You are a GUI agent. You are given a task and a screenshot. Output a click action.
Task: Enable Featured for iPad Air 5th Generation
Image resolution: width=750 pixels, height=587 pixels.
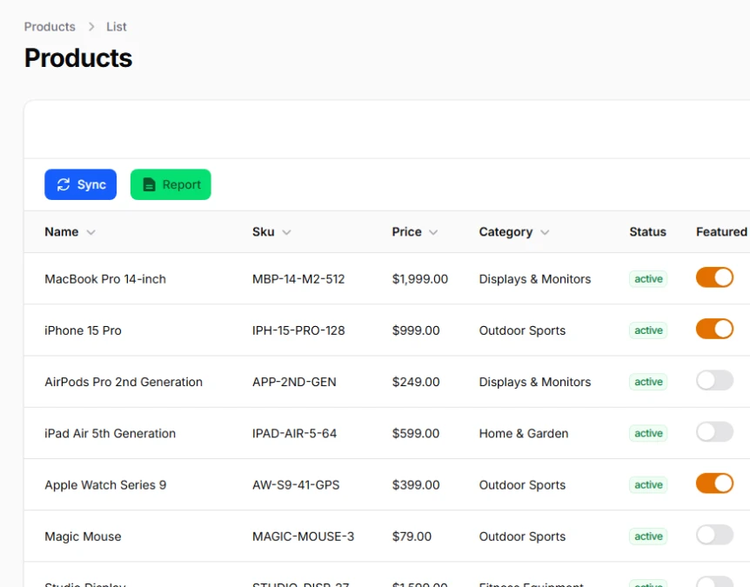click(714, 432)
